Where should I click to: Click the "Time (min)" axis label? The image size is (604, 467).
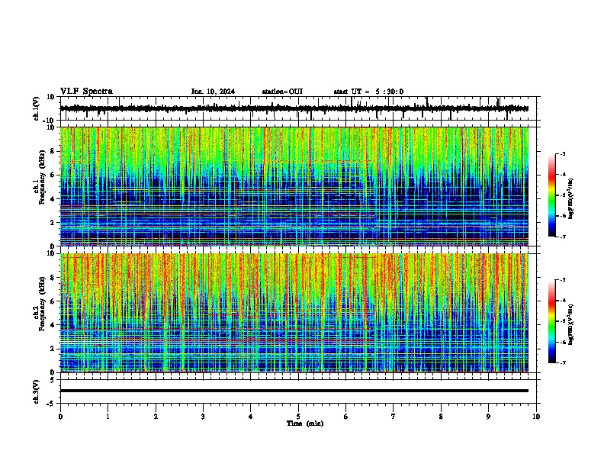click(305, 424)
